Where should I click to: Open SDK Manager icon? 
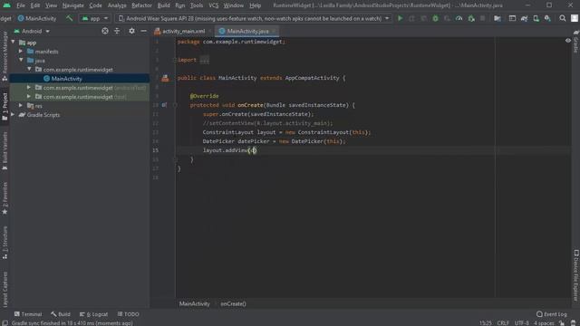[x=547, y=18]
